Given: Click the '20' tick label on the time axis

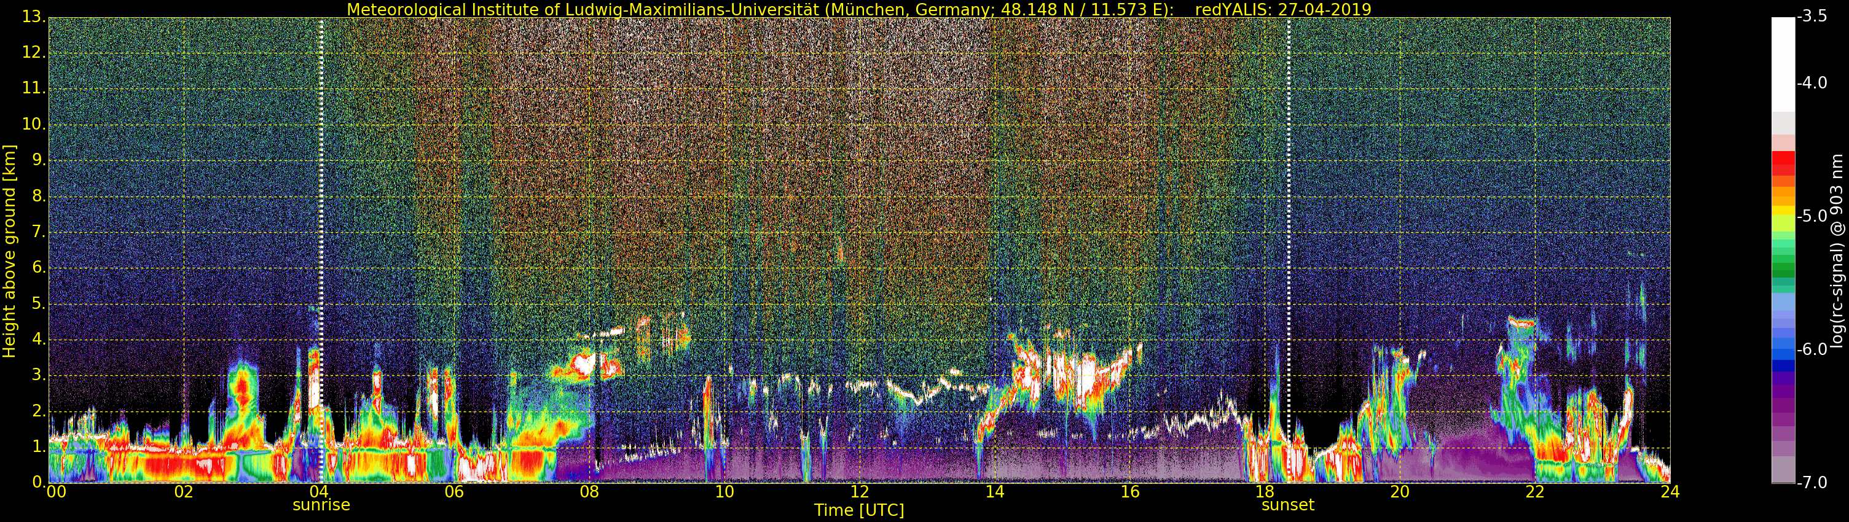Looking at the screenshot, I should (1400, 492).
